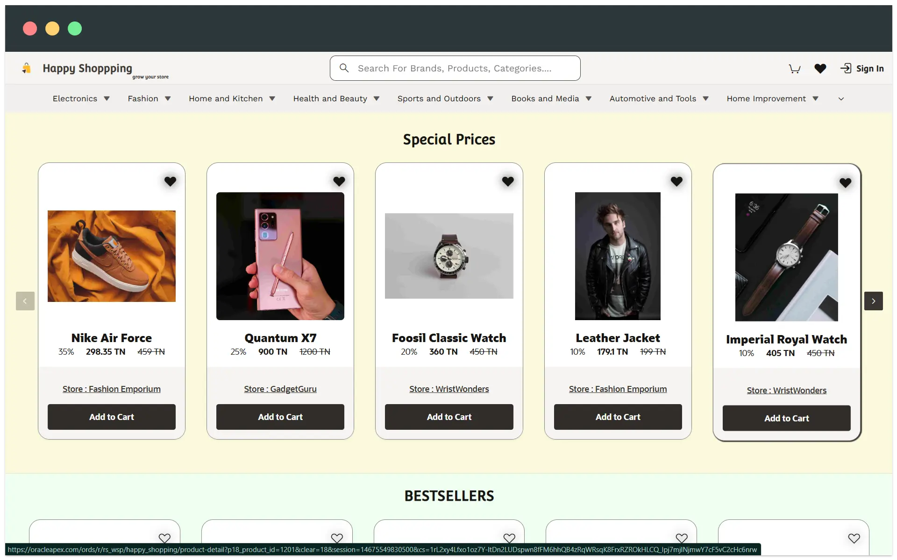Click the Happy Shoppping store logo
Viewport: 897px width, 560px height.
tap(87, 69)
